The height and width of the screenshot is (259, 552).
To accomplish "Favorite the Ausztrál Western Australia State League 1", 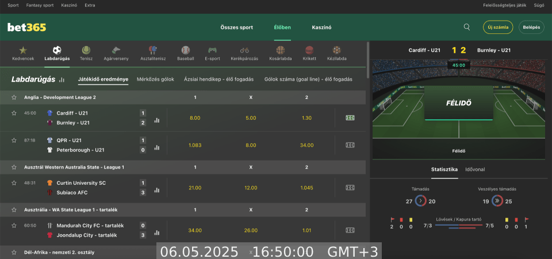I will click(14, 167).
